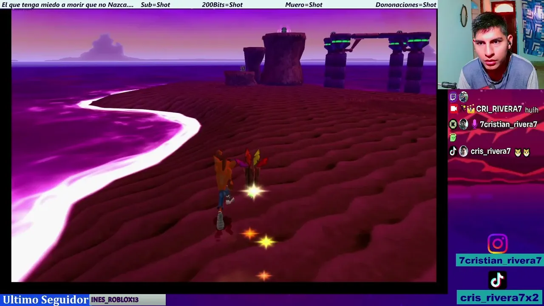Click the TikTok handle cris_rivera7x2 label
The height and width of the screenshot is (306, 544).
coord(500,298)
